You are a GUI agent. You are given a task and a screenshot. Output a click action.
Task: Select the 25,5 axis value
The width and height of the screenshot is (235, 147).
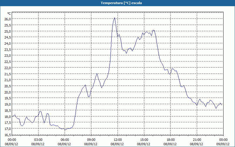pyautogui.click(x=8, y=25)
